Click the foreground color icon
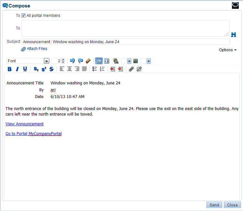This screenshot has width=243, height=211. tap(116, 61)
